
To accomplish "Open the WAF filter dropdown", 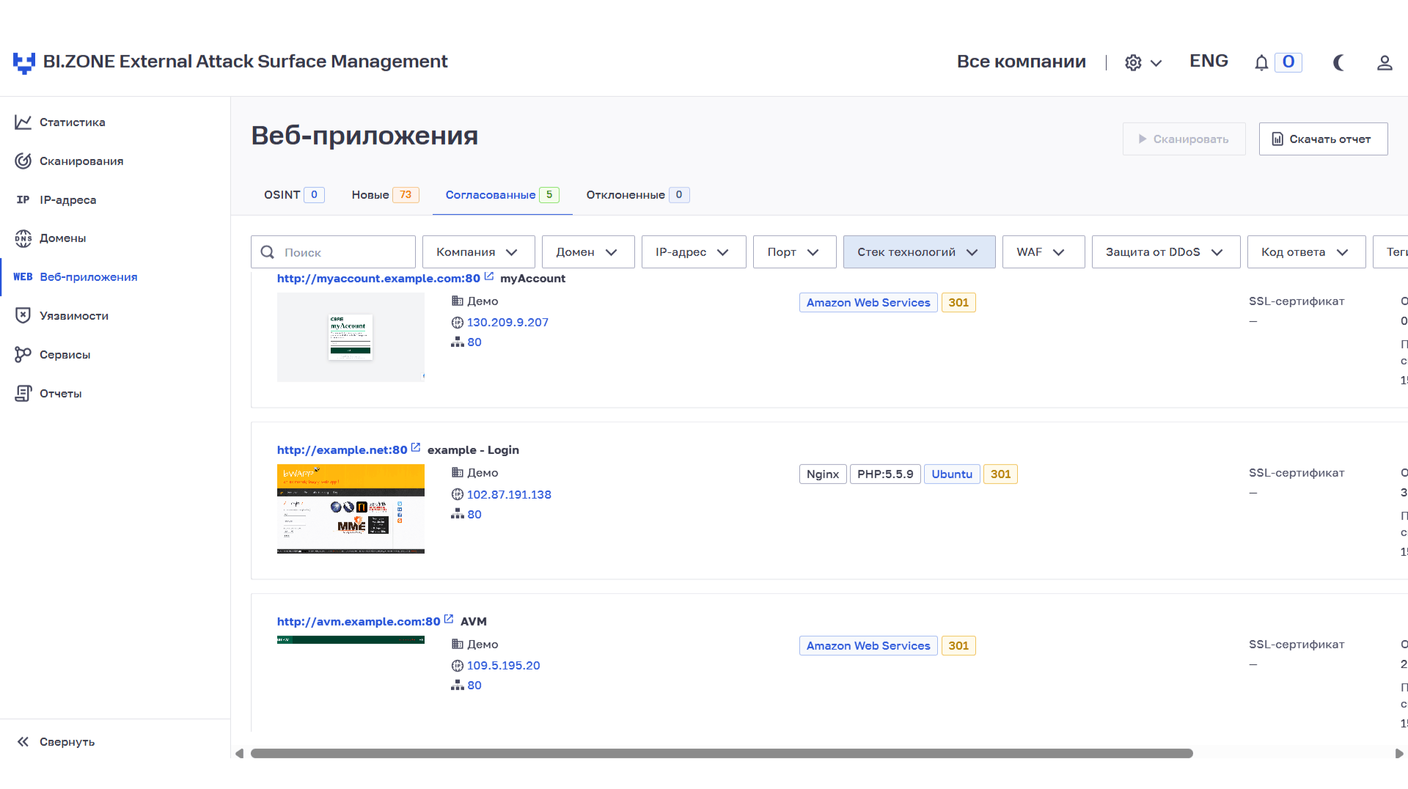I will (x=1042, y=252).
